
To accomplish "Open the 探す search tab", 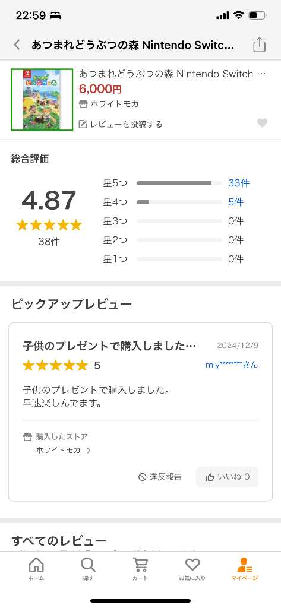I will pyautogui.click(x=88, y=569).
